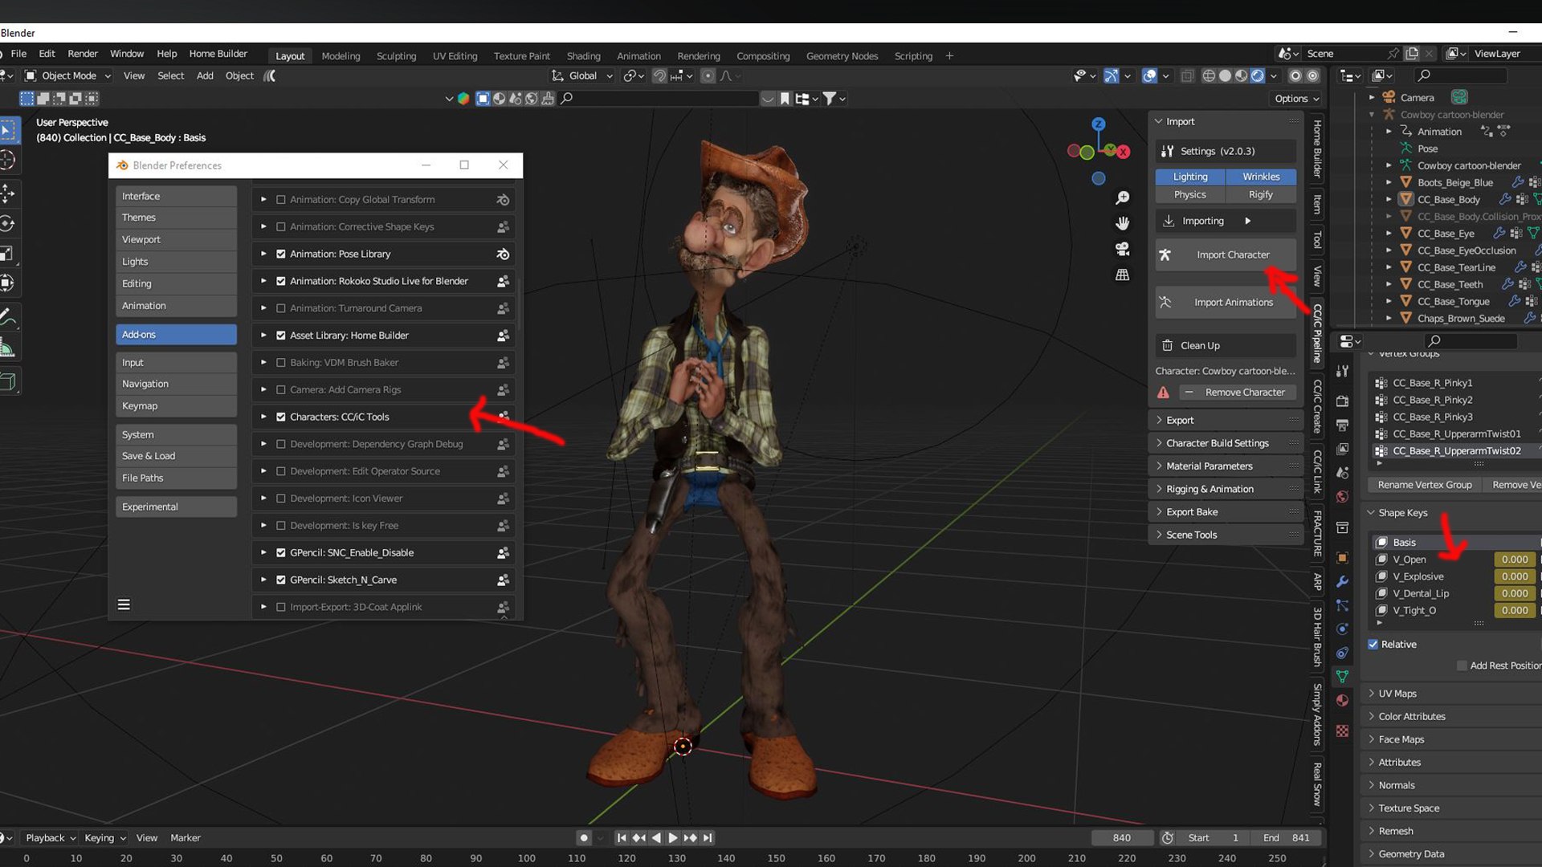The width and height of the screenshot is (1542, 867).
Task: Open the Material properties tab icon
Action: pyautogui.click(x=1342, y=701)
